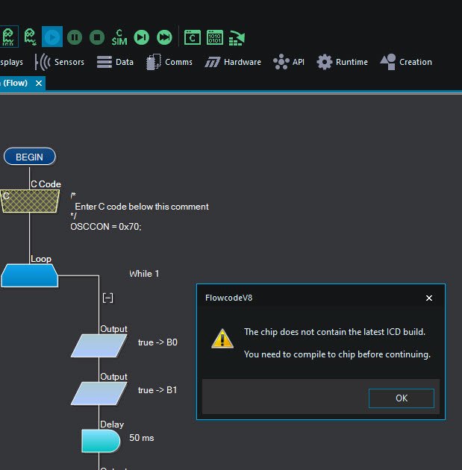Click the compile to HEX binary icon

coord(215,37)
